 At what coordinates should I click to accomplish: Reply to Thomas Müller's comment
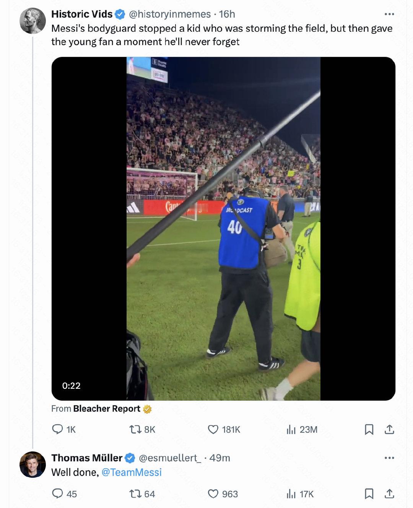tap(57, 494)
